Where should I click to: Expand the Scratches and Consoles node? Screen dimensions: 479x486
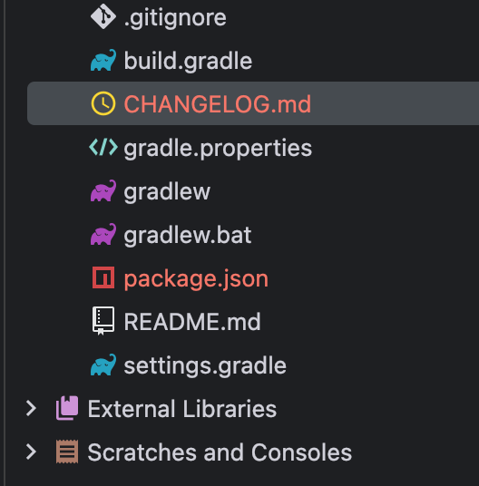pos(32,452)
